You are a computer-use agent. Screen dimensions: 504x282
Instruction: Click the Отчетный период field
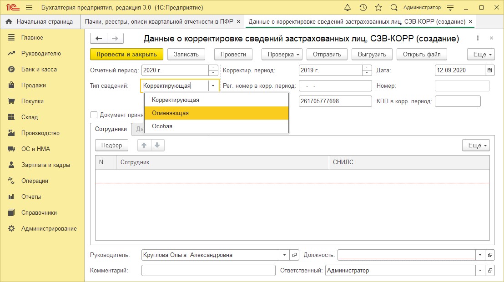(175, 70)
